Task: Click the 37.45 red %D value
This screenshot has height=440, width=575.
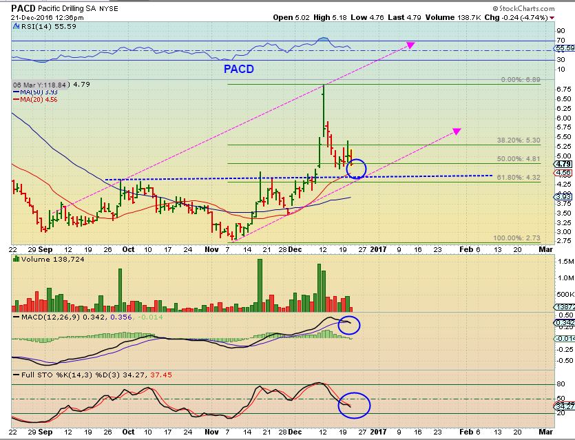Action: (160, 375)
